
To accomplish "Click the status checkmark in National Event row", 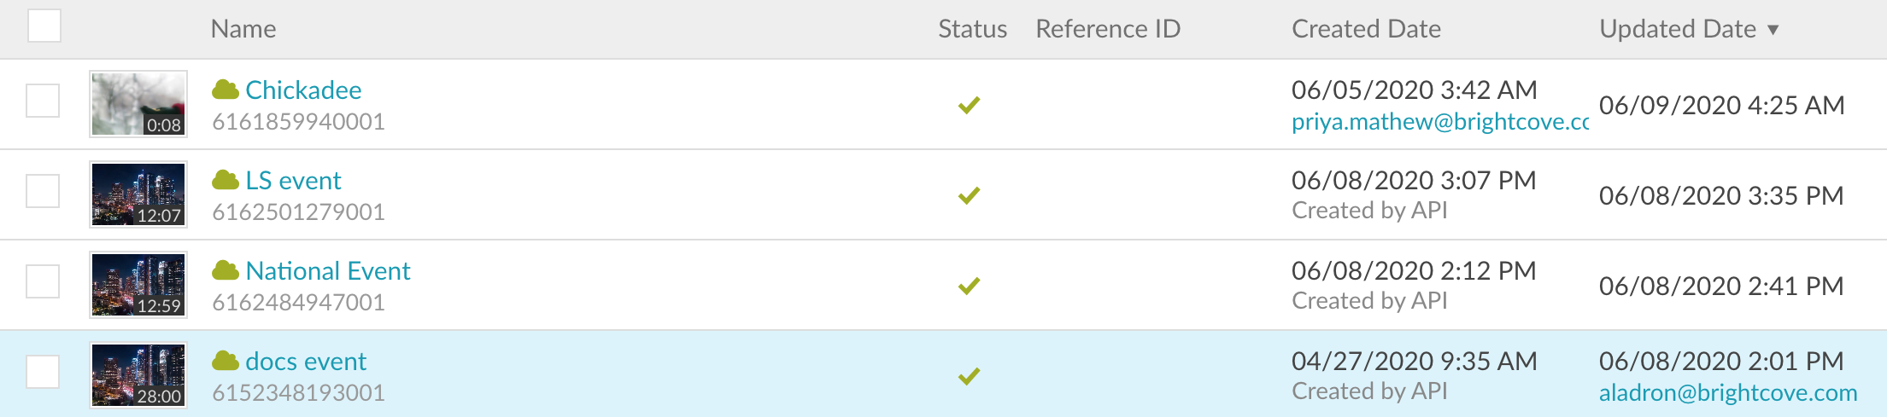I will [x=969, y=286].
